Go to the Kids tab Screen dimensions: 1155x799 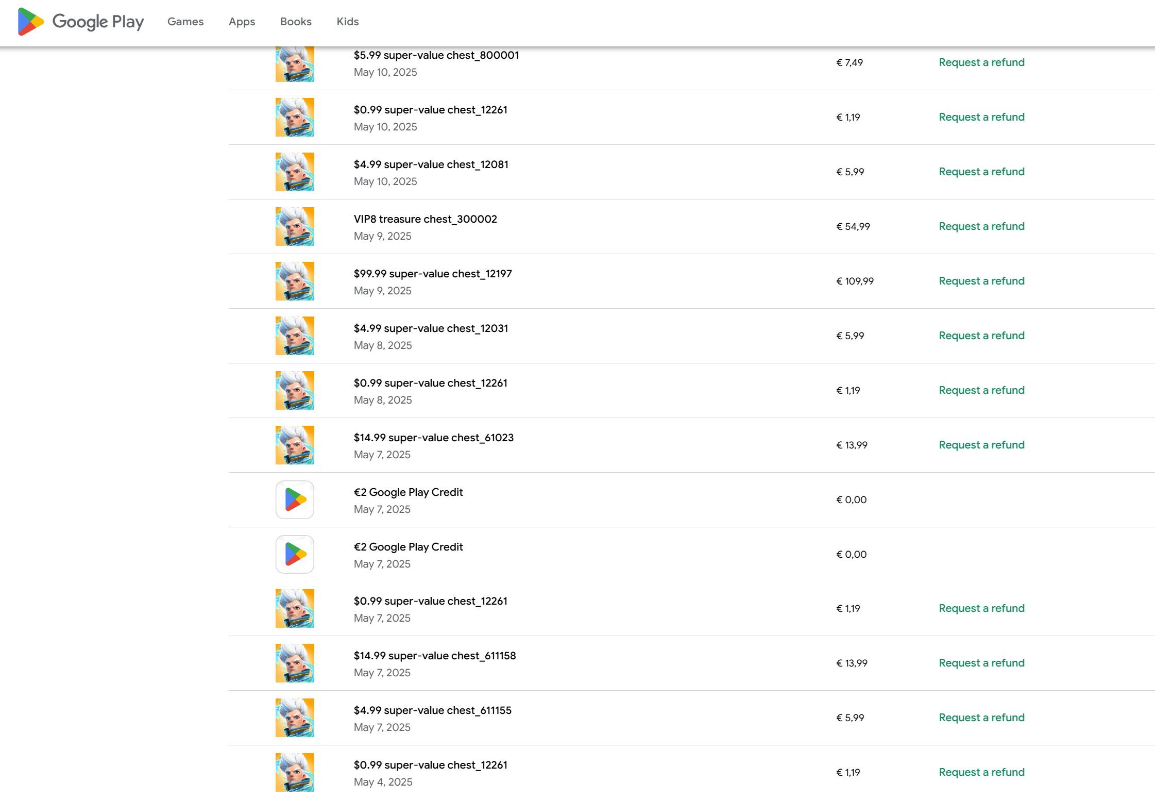point(347,22)
